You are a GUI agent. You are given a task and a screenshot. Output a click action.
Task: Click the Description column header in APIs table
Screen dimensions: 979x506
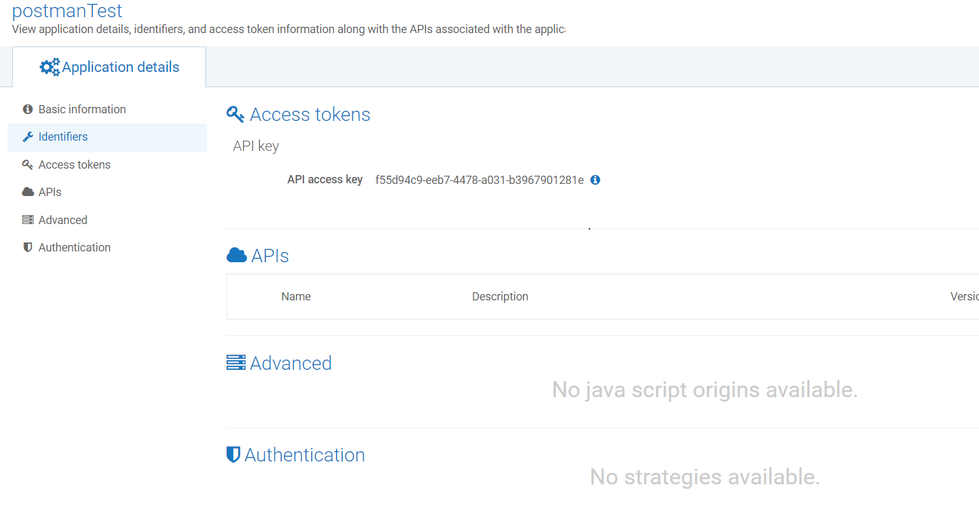point(500,297)
